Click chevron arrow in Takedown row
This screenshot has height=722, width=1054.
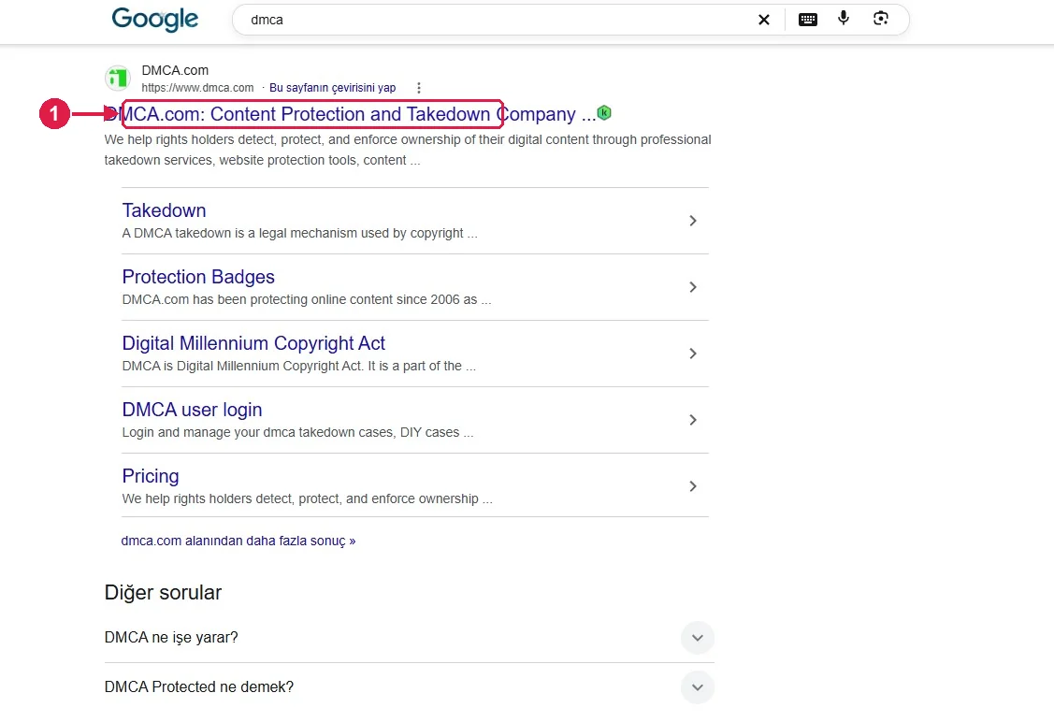(x=692, y=221)
